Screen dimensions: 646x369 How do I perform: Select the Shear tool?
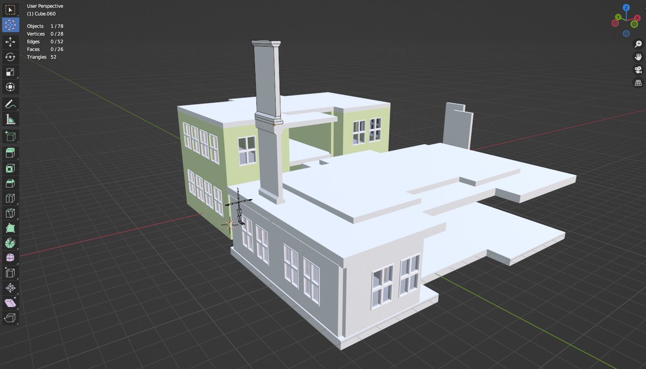(10, 303)
